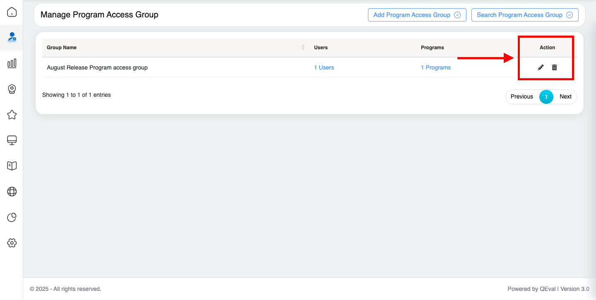Open the settings gear sidebar icon

tap(12, 243)
